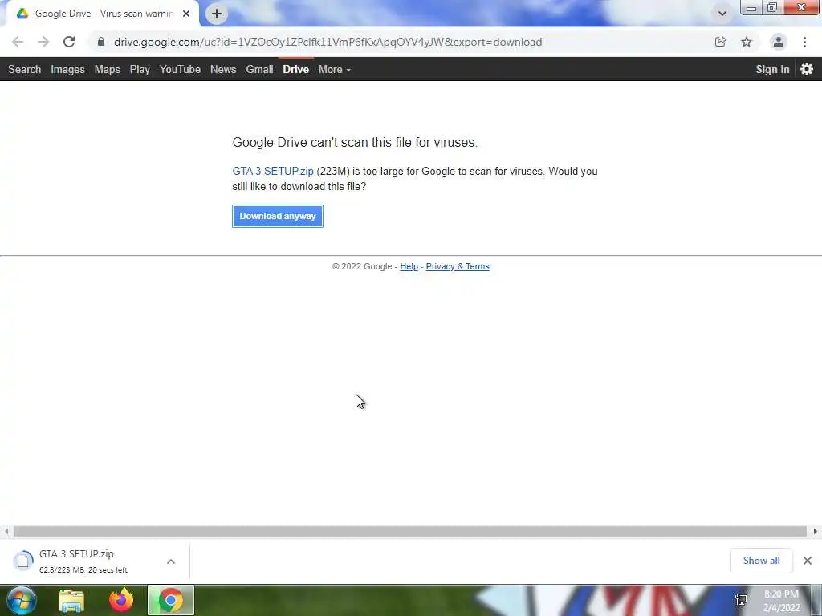The image size is (822, 616).
Task: Click horizontal scrollbar left arrow
Action: click(6, 532)
